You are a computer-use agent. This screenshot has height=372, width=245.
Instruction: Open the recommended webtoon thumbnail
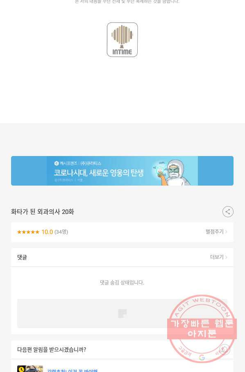pos(30,369)
